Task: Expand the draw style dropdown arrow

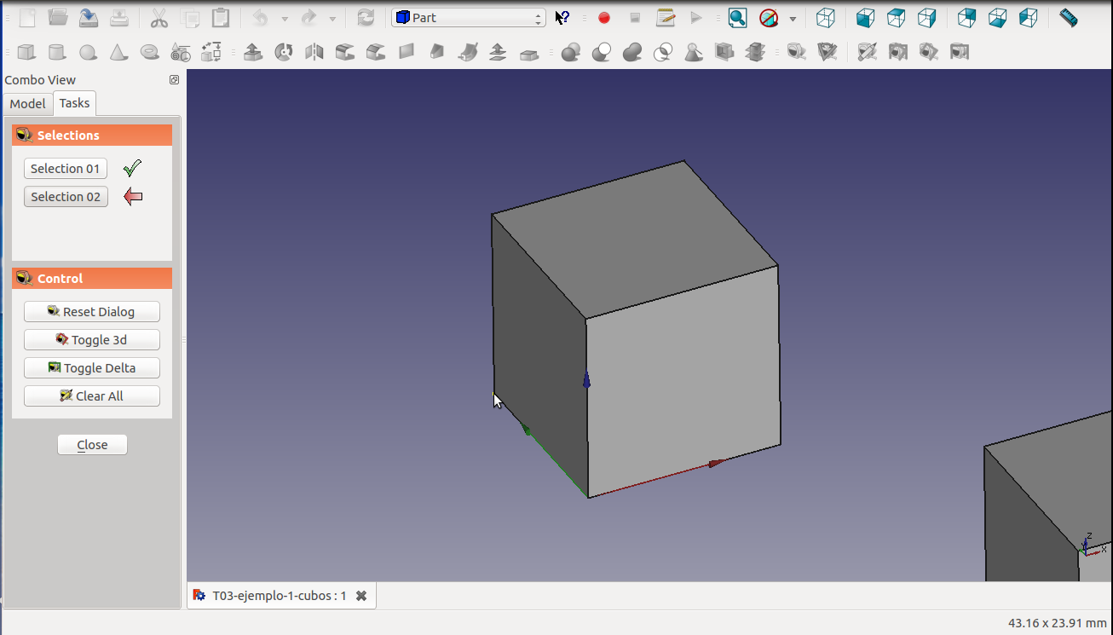Action: point(793,19)
